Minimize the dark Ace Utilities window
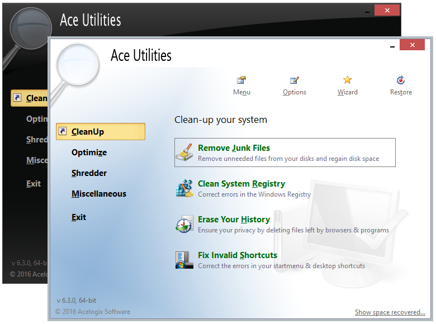The height and width of the screenshot is (324, 436). point(367,12)
